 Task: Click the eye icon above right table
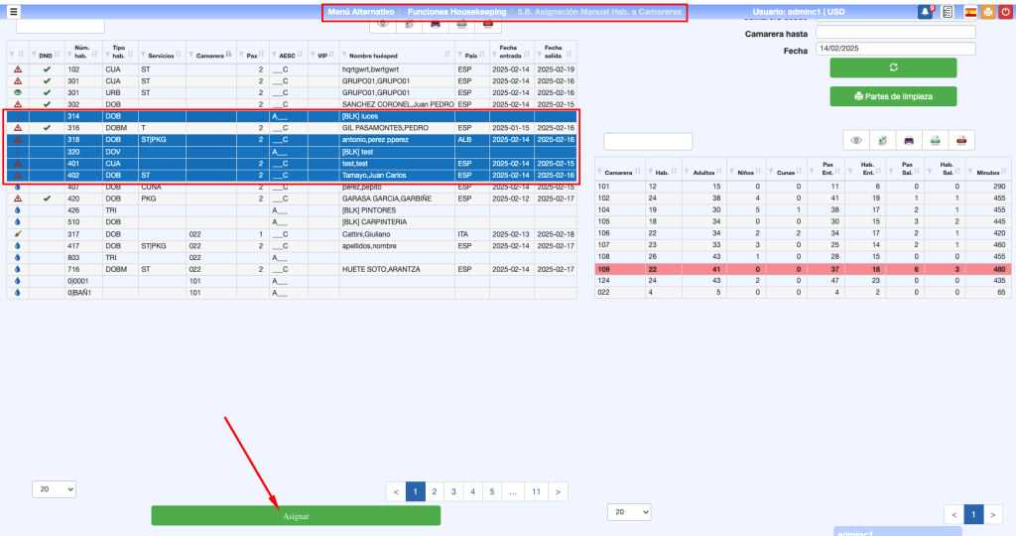coord(857,141)
